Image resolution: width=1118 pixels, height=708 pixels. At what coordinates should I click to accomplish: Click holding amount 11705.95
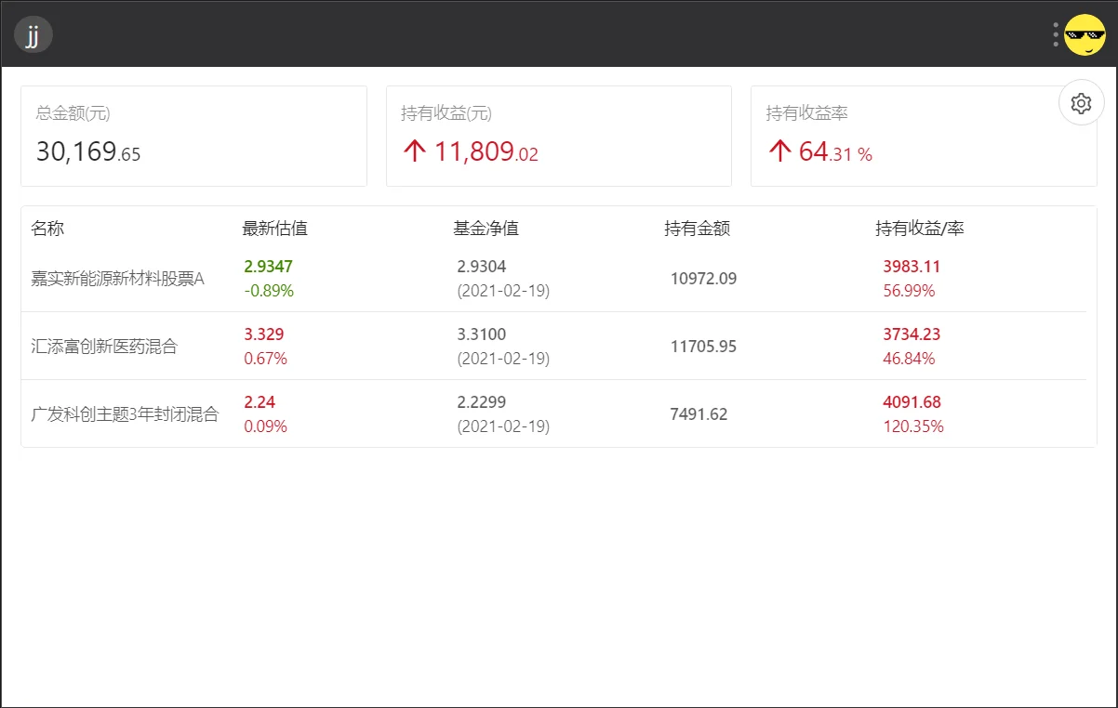[x=703, y=347]
